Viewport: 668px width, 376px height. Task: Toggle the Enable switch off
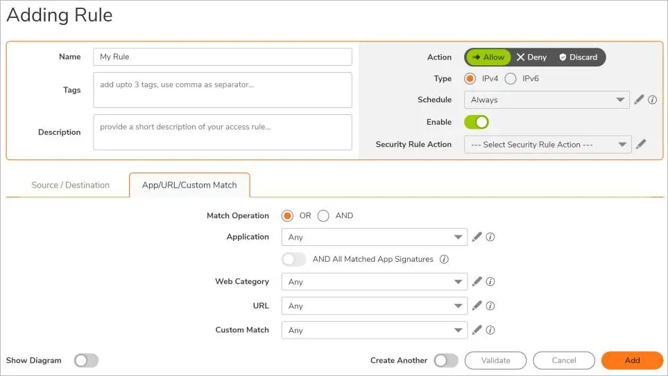click(x=476, y=122)
